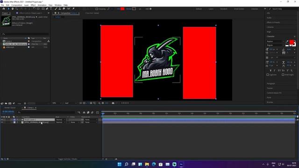Select the Rotation tool

[34, 9]
